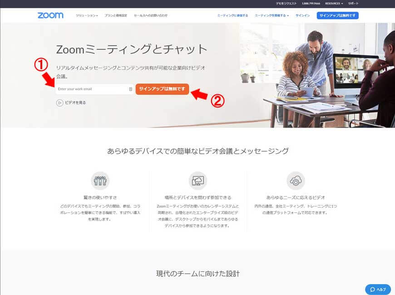Open the ヘルプ chat button

(x=378, y=290)
